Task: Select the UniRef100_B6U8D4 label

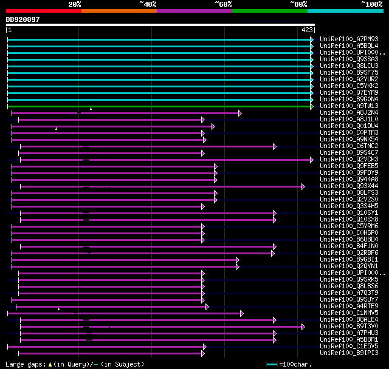Action: coord(349,240)
